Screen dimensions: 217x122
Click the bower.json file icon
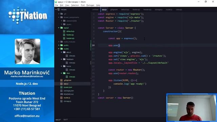click(x=61, y=87)
